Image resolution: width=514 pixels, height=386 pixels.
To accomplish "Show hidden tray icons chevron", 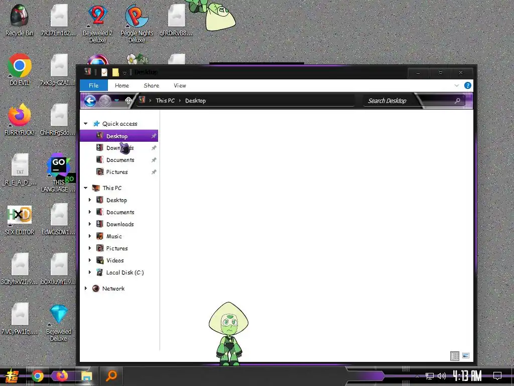I will [x=417, y=376].
